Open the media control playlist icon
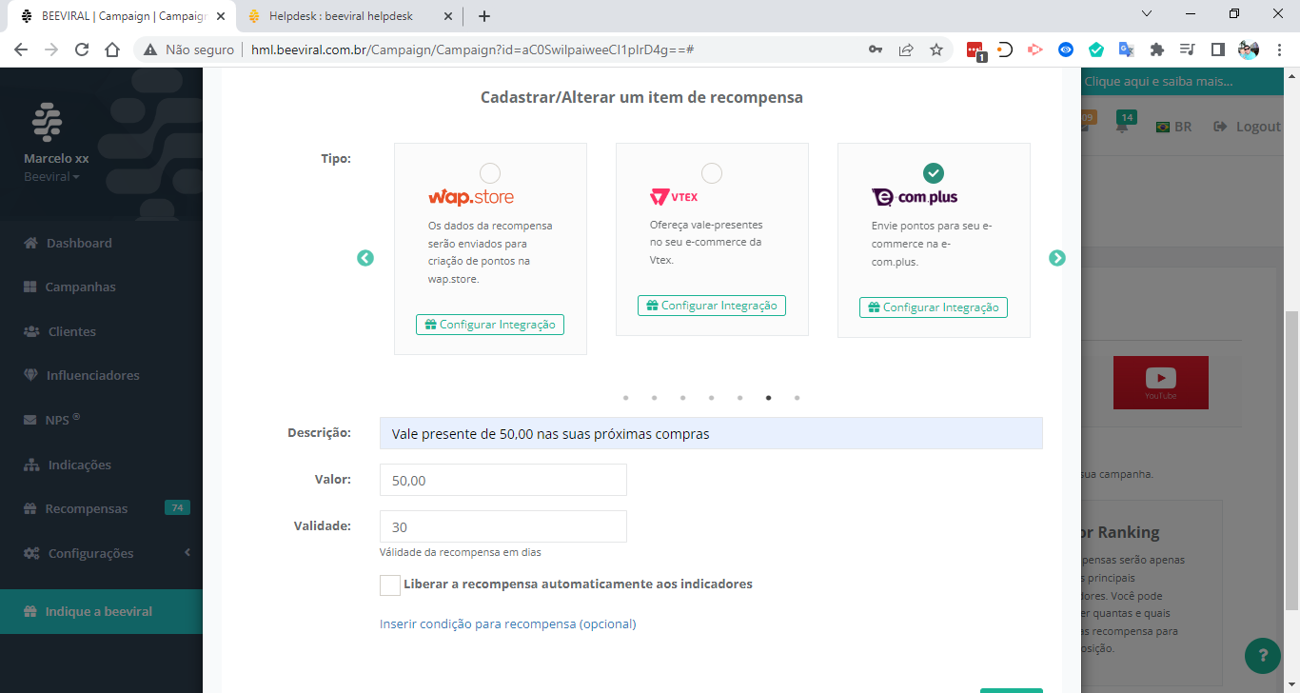Image resolution: width=1300 pixels, height=693 pixels. click(1187, 49)
